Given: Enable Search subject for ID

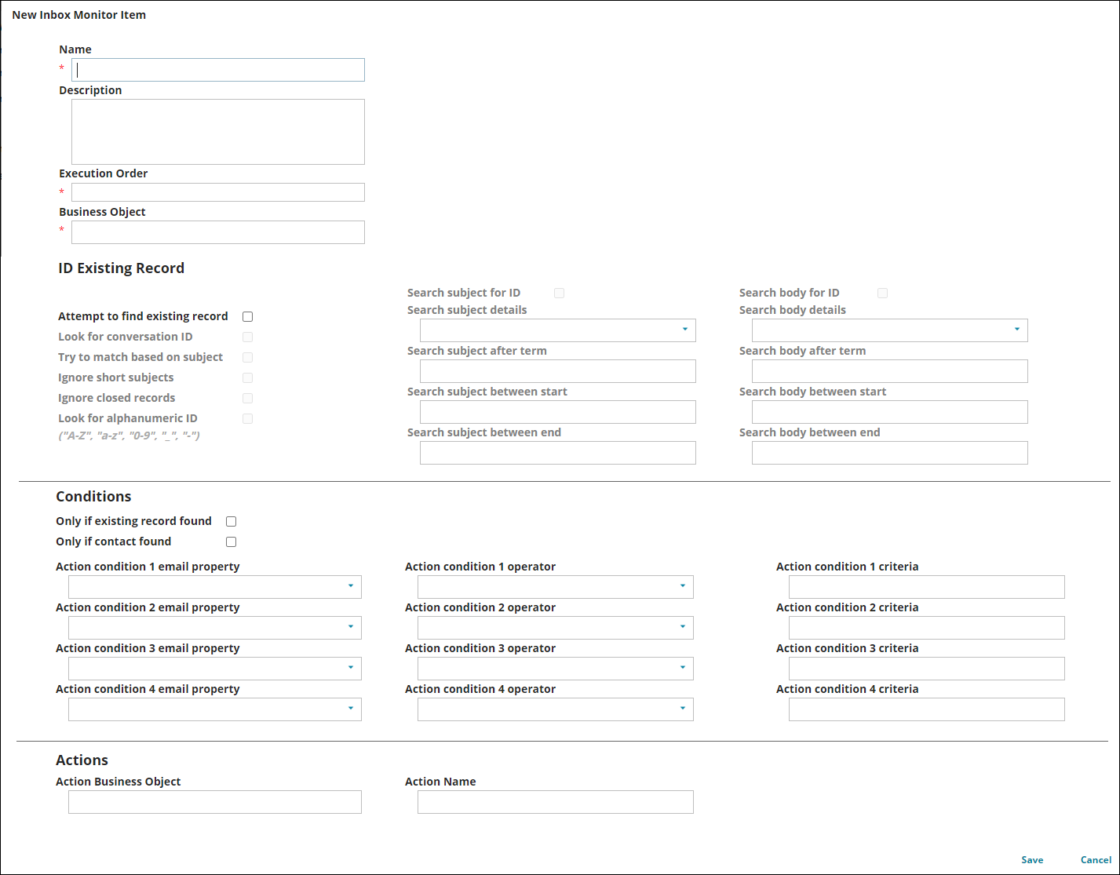Looking at the screenshot, I should click(x=559, y=293).
